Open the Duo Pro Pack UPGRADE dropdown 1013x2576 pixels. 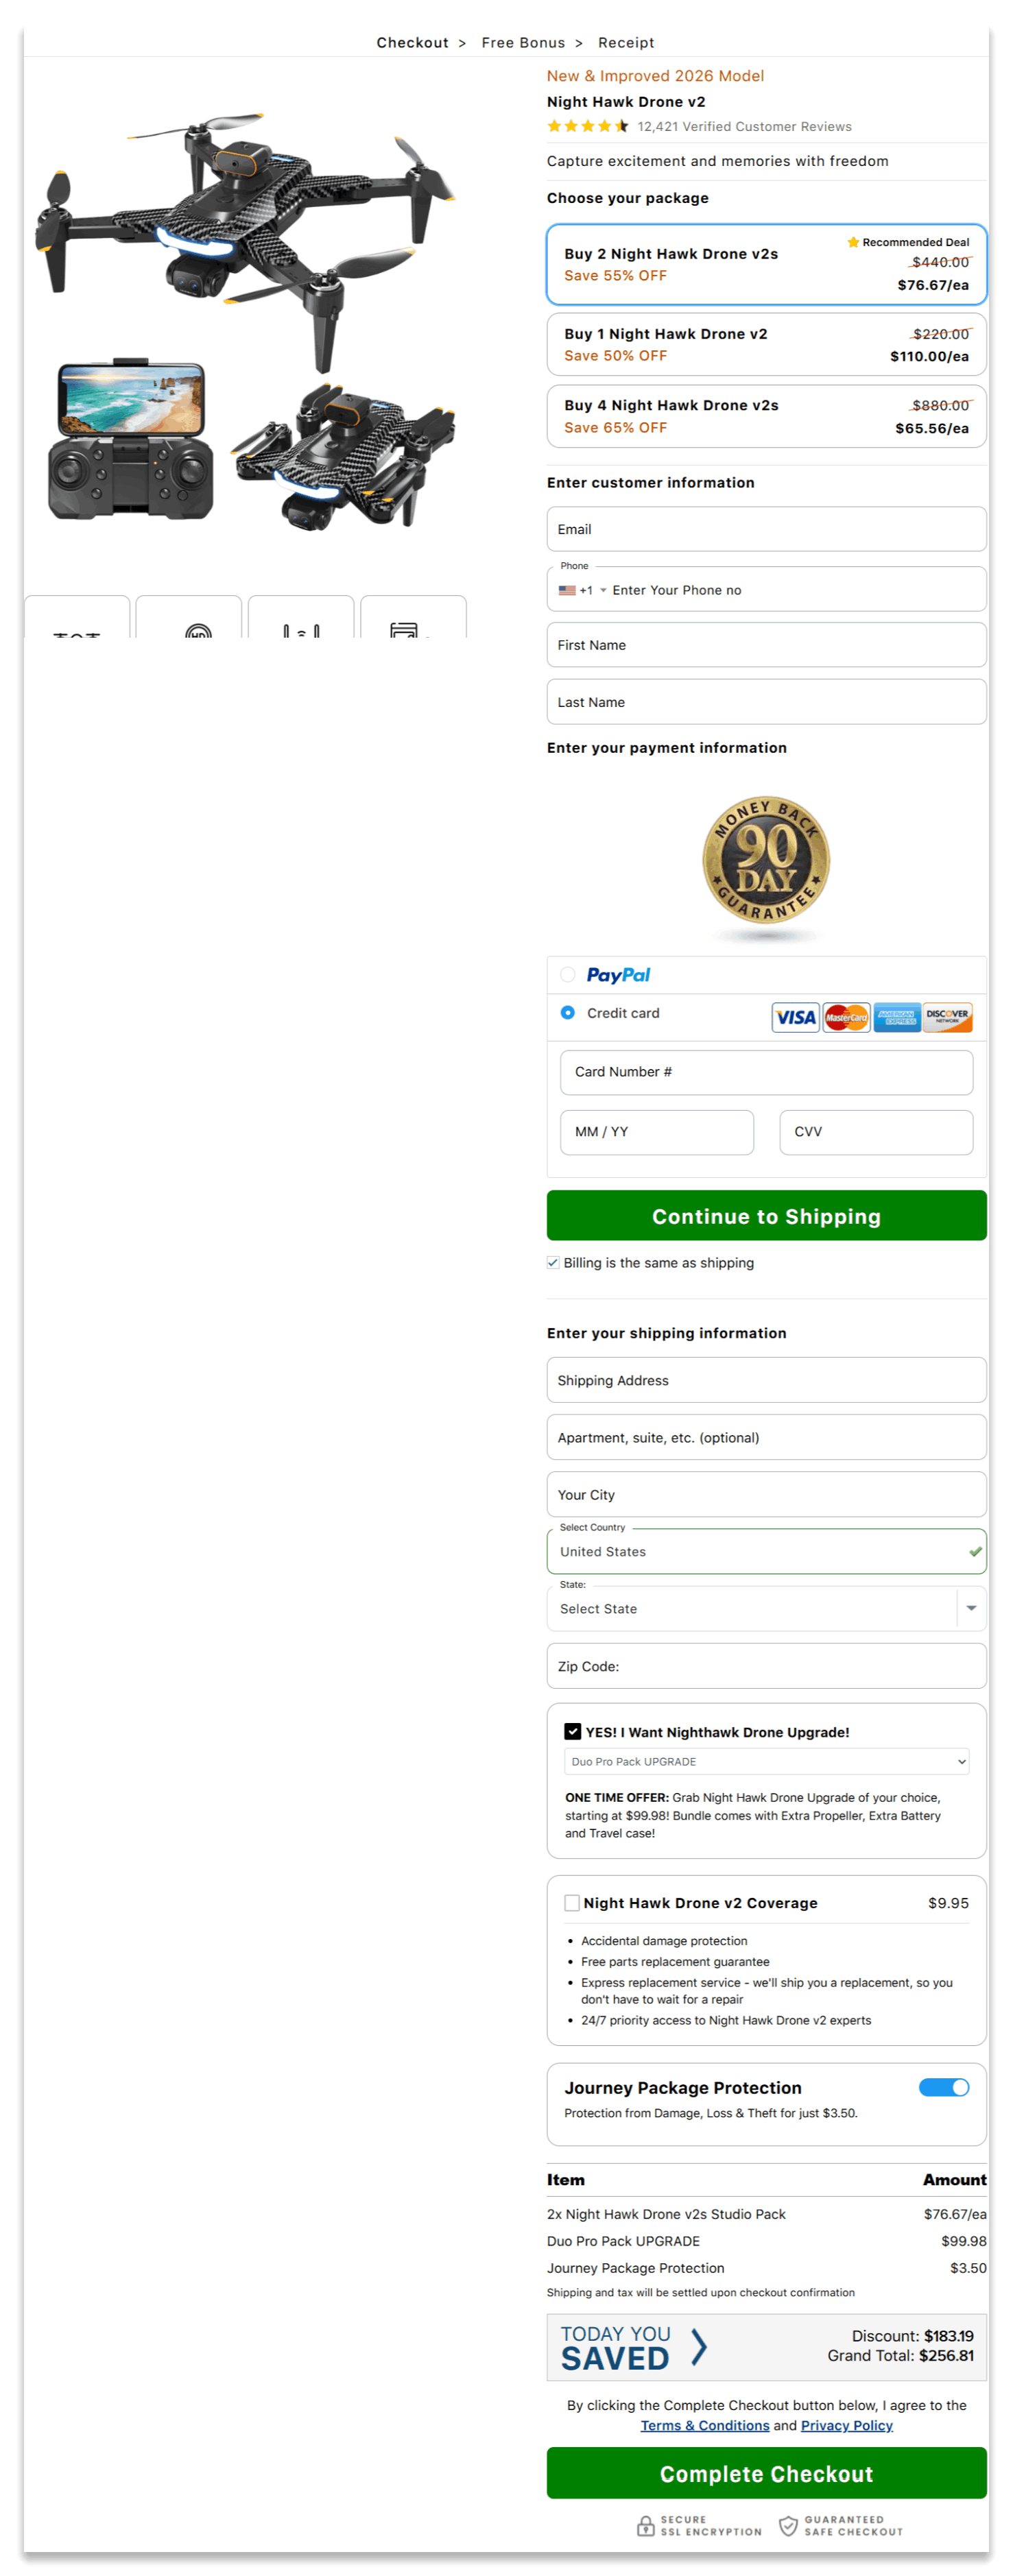coord(766,1762)
